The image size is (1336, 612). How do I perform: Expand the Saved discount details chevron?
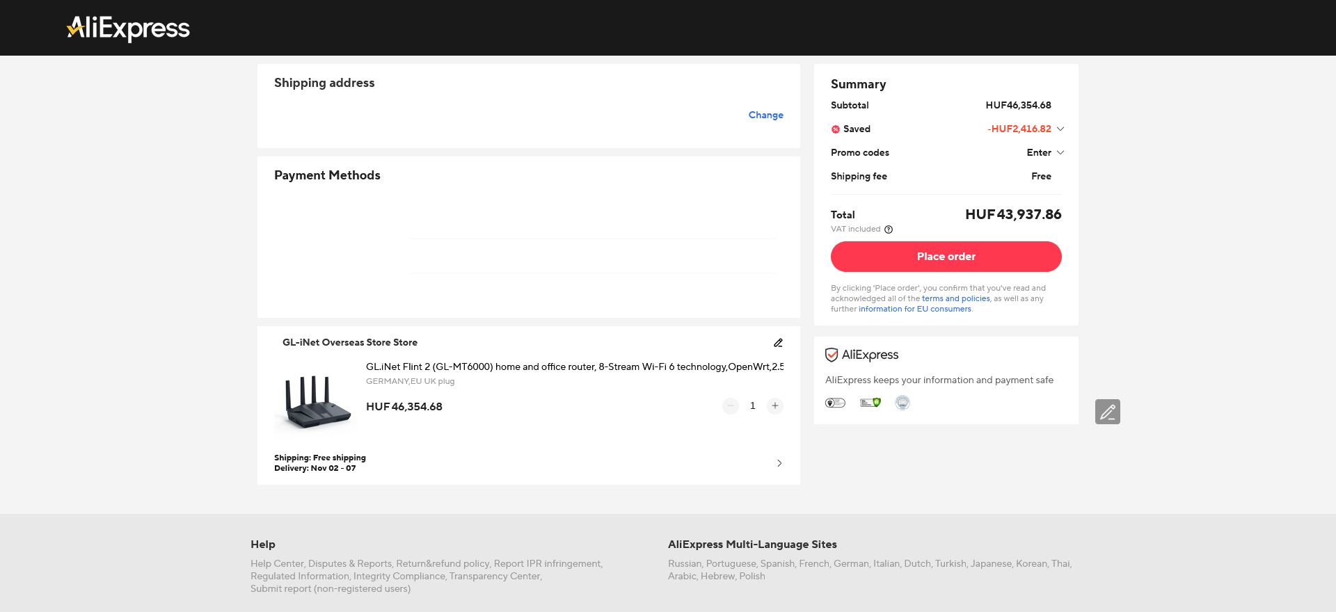(x=1060, y=129)
